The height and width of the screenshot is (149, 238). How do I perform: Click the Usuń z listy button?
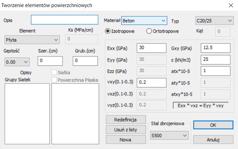point(126,130)
